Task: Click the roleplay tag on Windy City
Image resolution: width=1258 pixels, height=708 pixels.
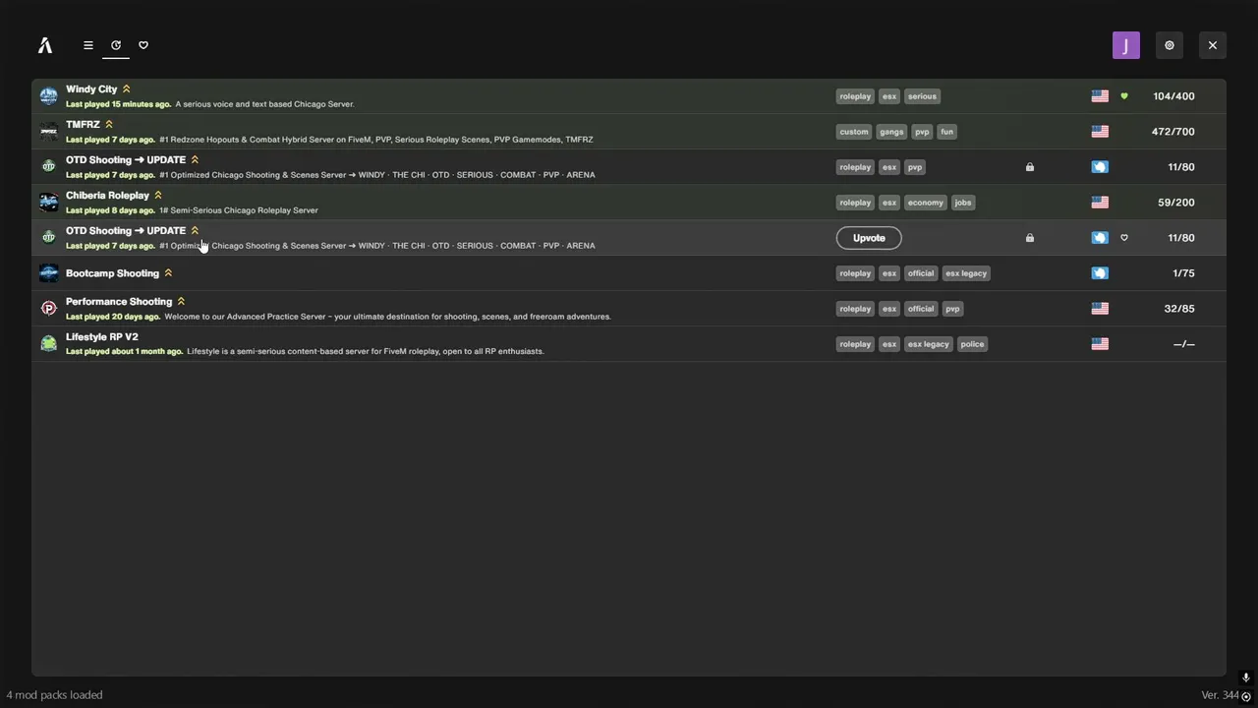Action: pos(855,96)
